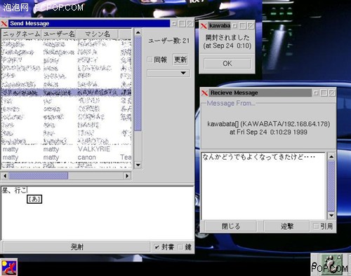351x276 pixels.
Task: Click into the message compose text area
Action: click(x=98, y=213)
